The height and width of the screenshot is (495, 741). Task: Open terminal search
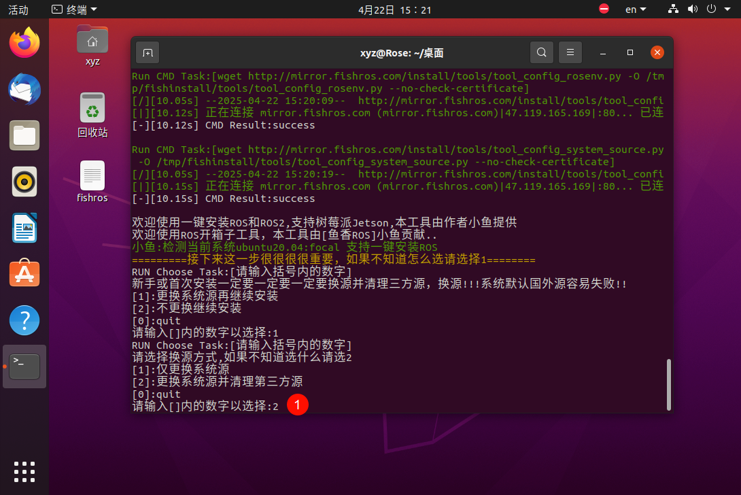[542, 52]
